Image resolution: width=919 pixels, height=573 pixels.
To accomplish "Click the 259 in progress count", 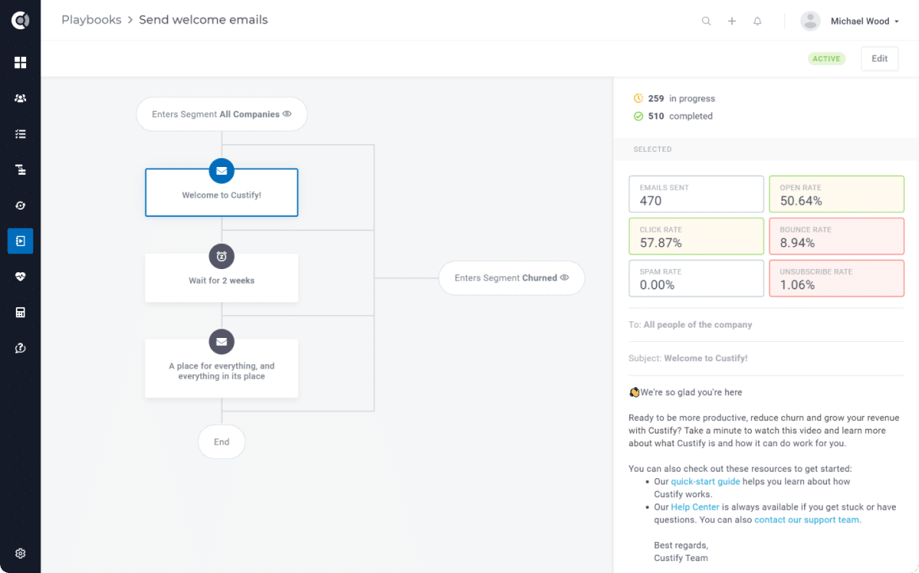I will pyautogui.click(x=681, y=98).
